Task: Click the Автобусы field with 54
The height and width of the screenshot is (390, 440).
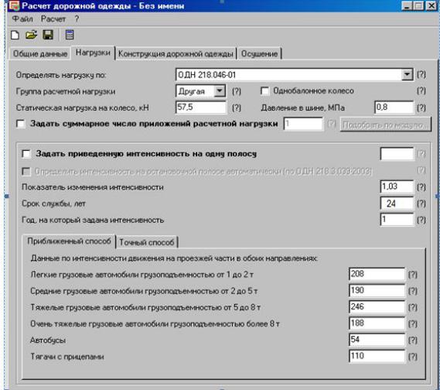Action: click(x=377, y=340)
